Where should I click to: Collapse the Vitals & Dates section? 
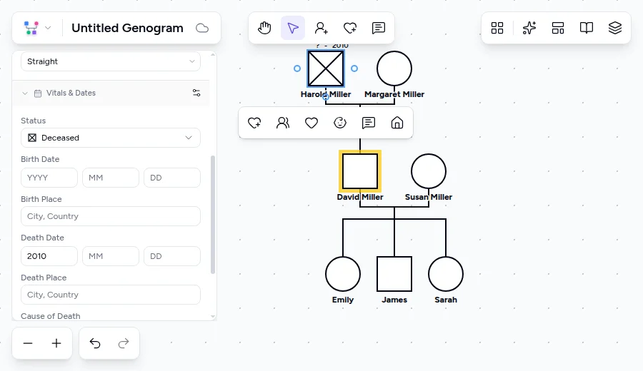tap(25, 93)
